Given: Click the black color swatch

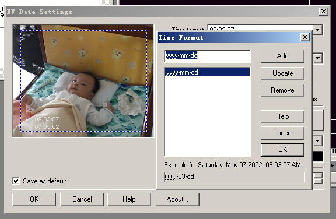Looking at the screenshot, I should (318, 157).
